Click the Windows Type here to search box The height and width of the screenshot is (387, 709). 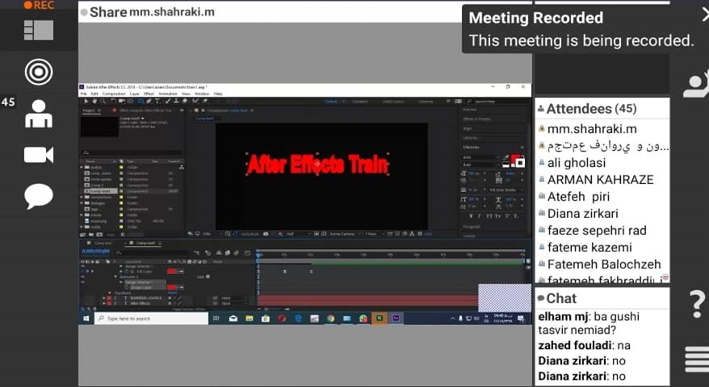tap(152, 318)
